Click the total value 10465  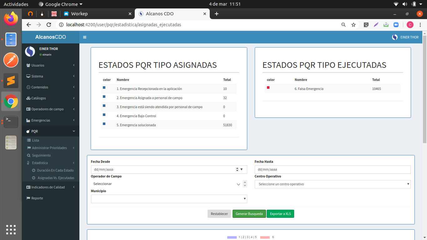(377, 89)
